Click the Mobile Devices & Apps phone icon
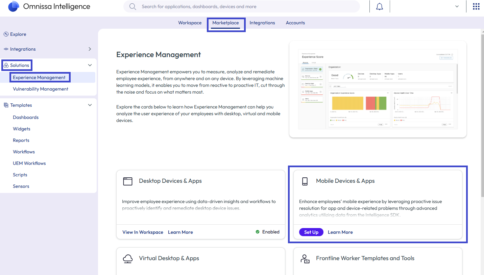484x275 pixels. [x=305, y=181]
